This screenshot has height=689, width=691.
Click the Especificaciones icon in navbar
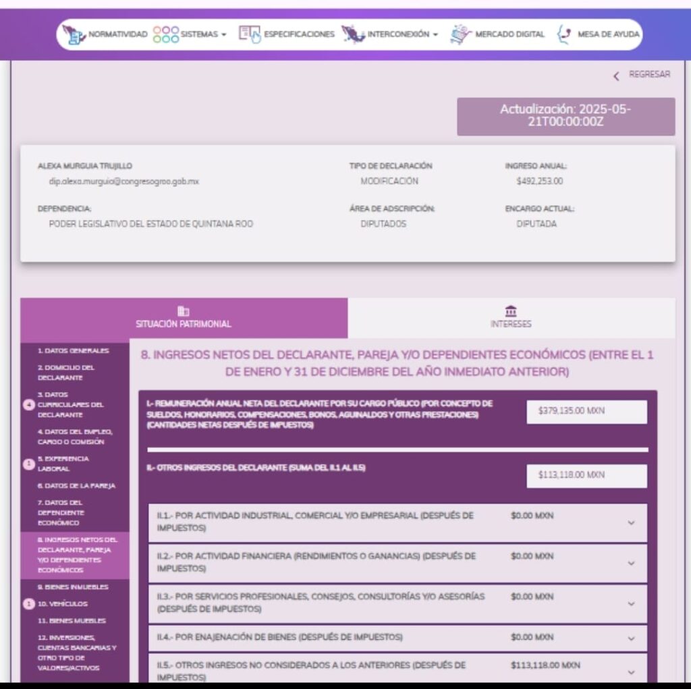[x=249, y=34]
